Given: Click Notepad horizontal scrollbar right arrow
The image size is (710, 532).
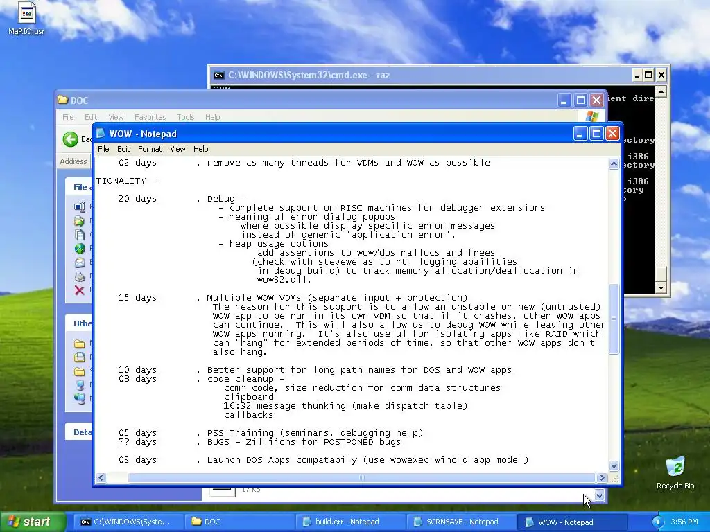Looking at the screenshot, I should pyautogui.click(x=602, y=478).
